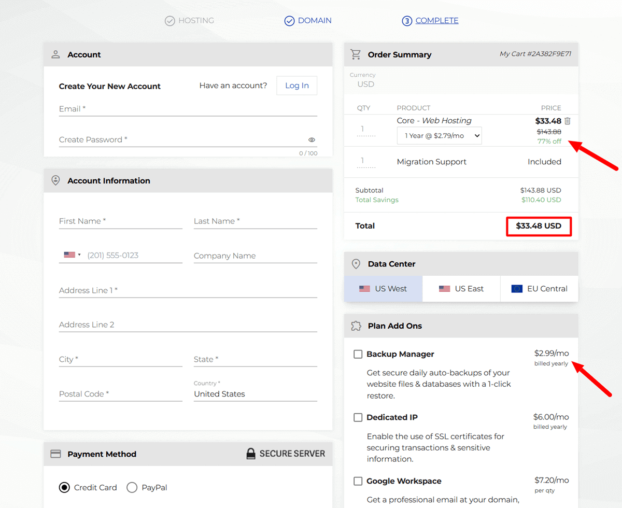Enable the Backup Manager add-on

click(x=358, y=354)
